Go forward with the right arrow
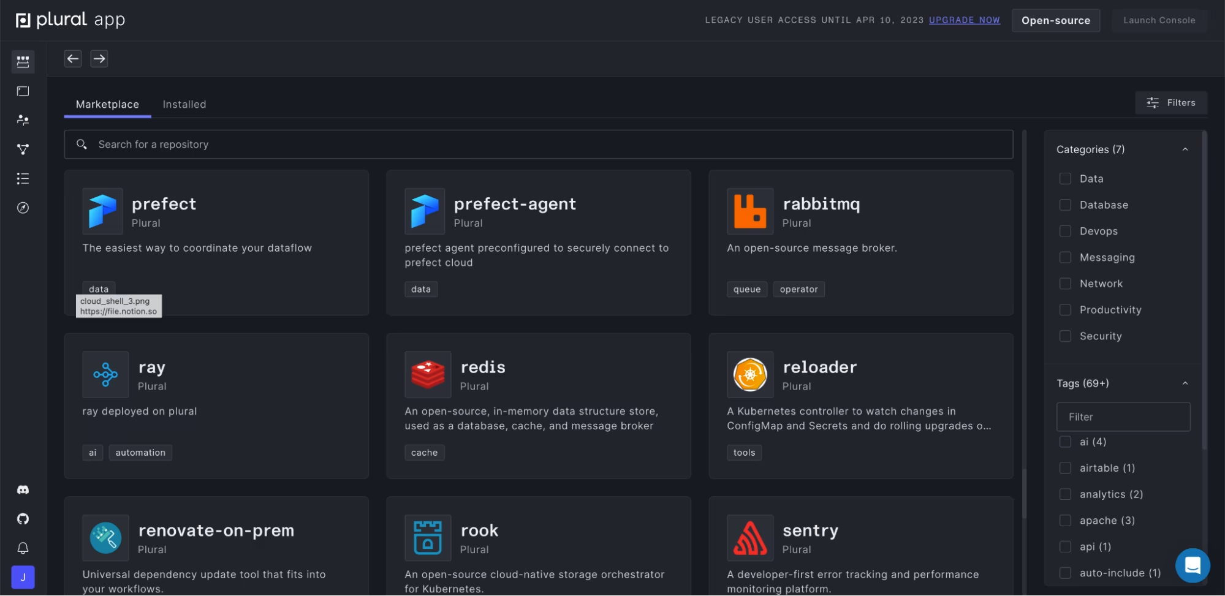Screen dimensions: 1225x596 click(99, 59)
